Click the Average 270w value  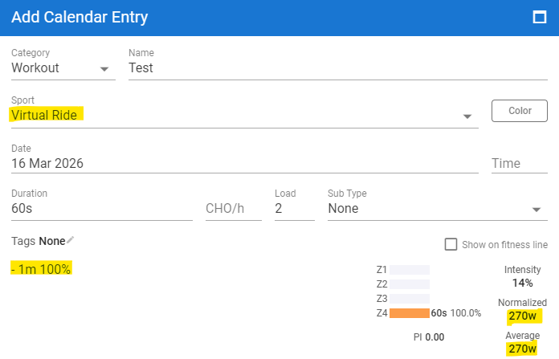coord(522,349)
